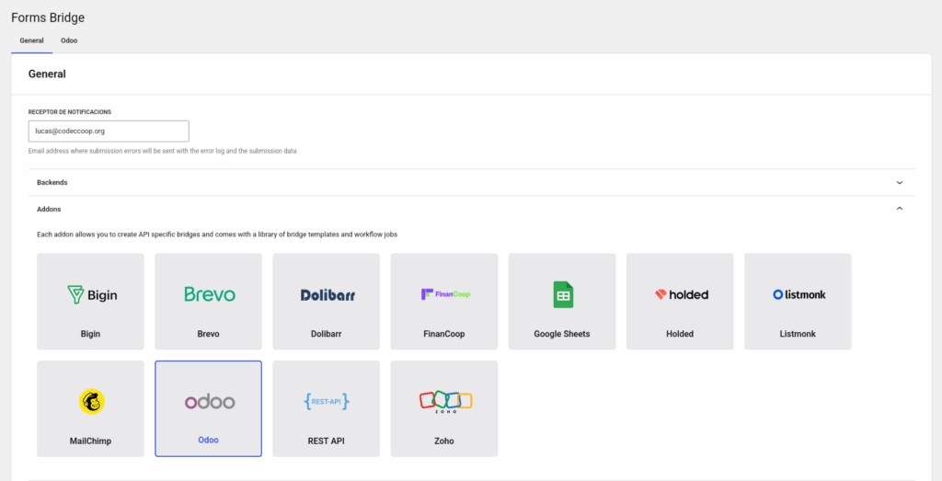The height and width of the screenshot is (481, 942).
Task: Select the "Listmonk" addon name label
Action: [798, 334]
